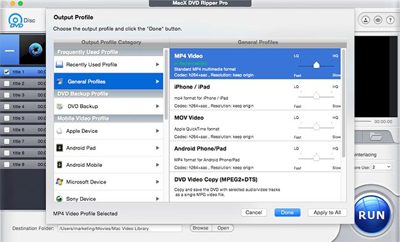Click the Microsoft Device Windows icon

(x=60, y=182)
